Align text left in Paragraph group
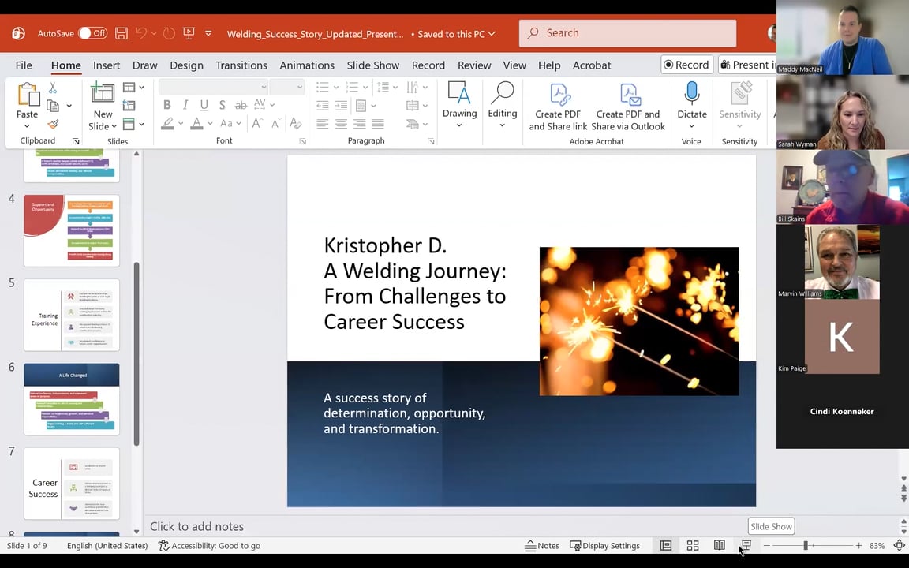 click(322, 123)
